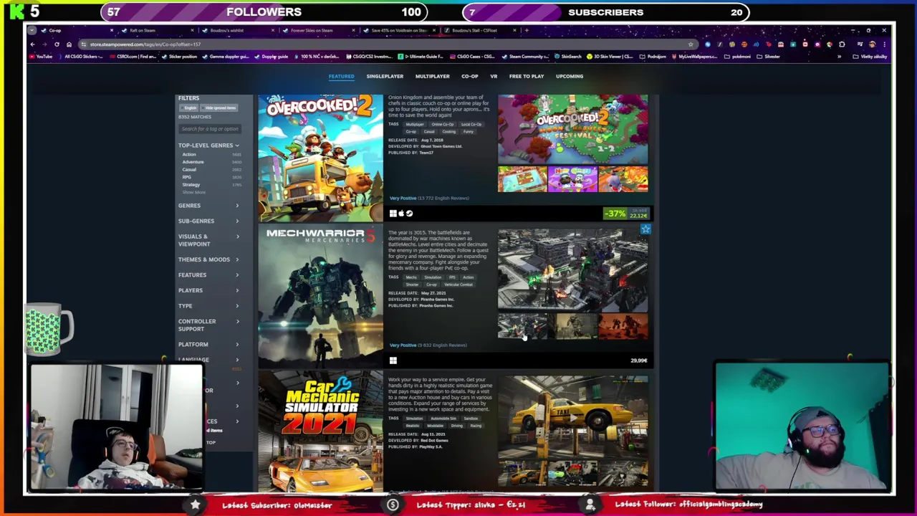
Task: Toggle the Adventure genre filter
Action: click(x=193, y=162)
